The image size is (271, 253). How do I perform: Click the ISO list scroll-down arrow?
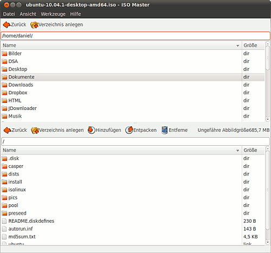tap(268, 242)
